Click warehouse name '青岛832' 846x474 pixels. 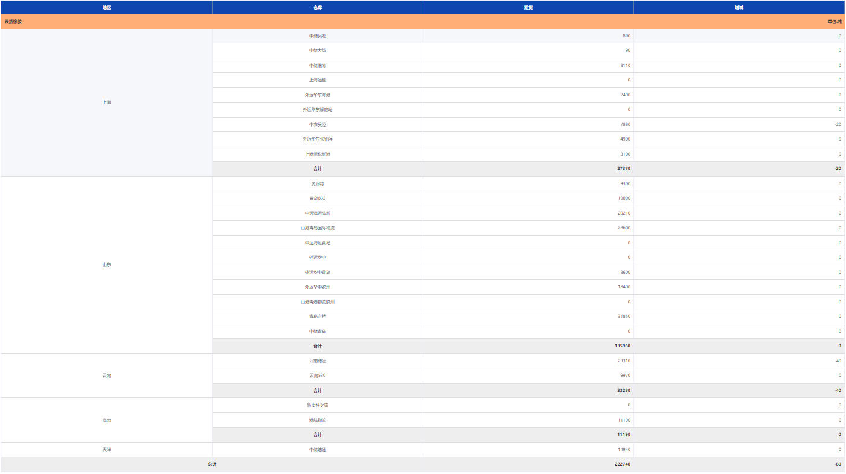(x=318, y=198)
